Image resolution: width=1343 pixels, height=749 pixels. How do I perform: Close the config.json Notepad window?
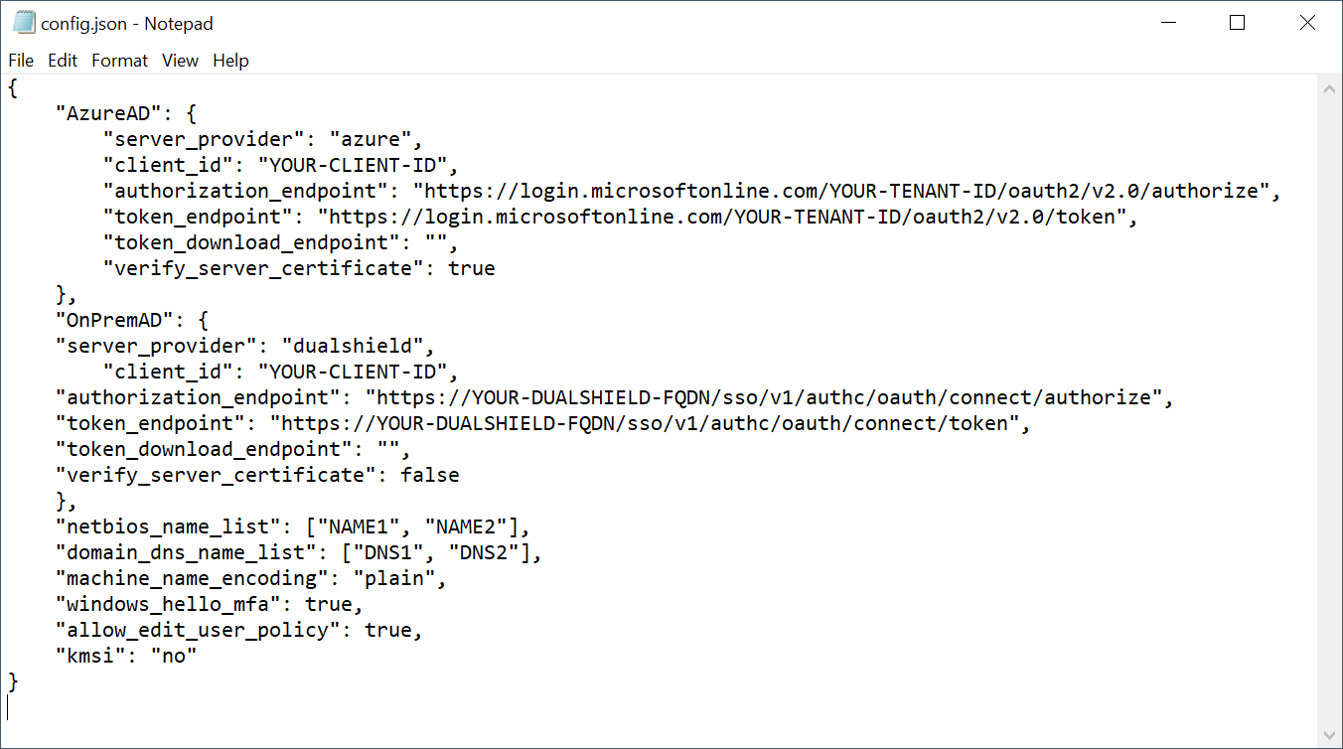point(1307,23)
